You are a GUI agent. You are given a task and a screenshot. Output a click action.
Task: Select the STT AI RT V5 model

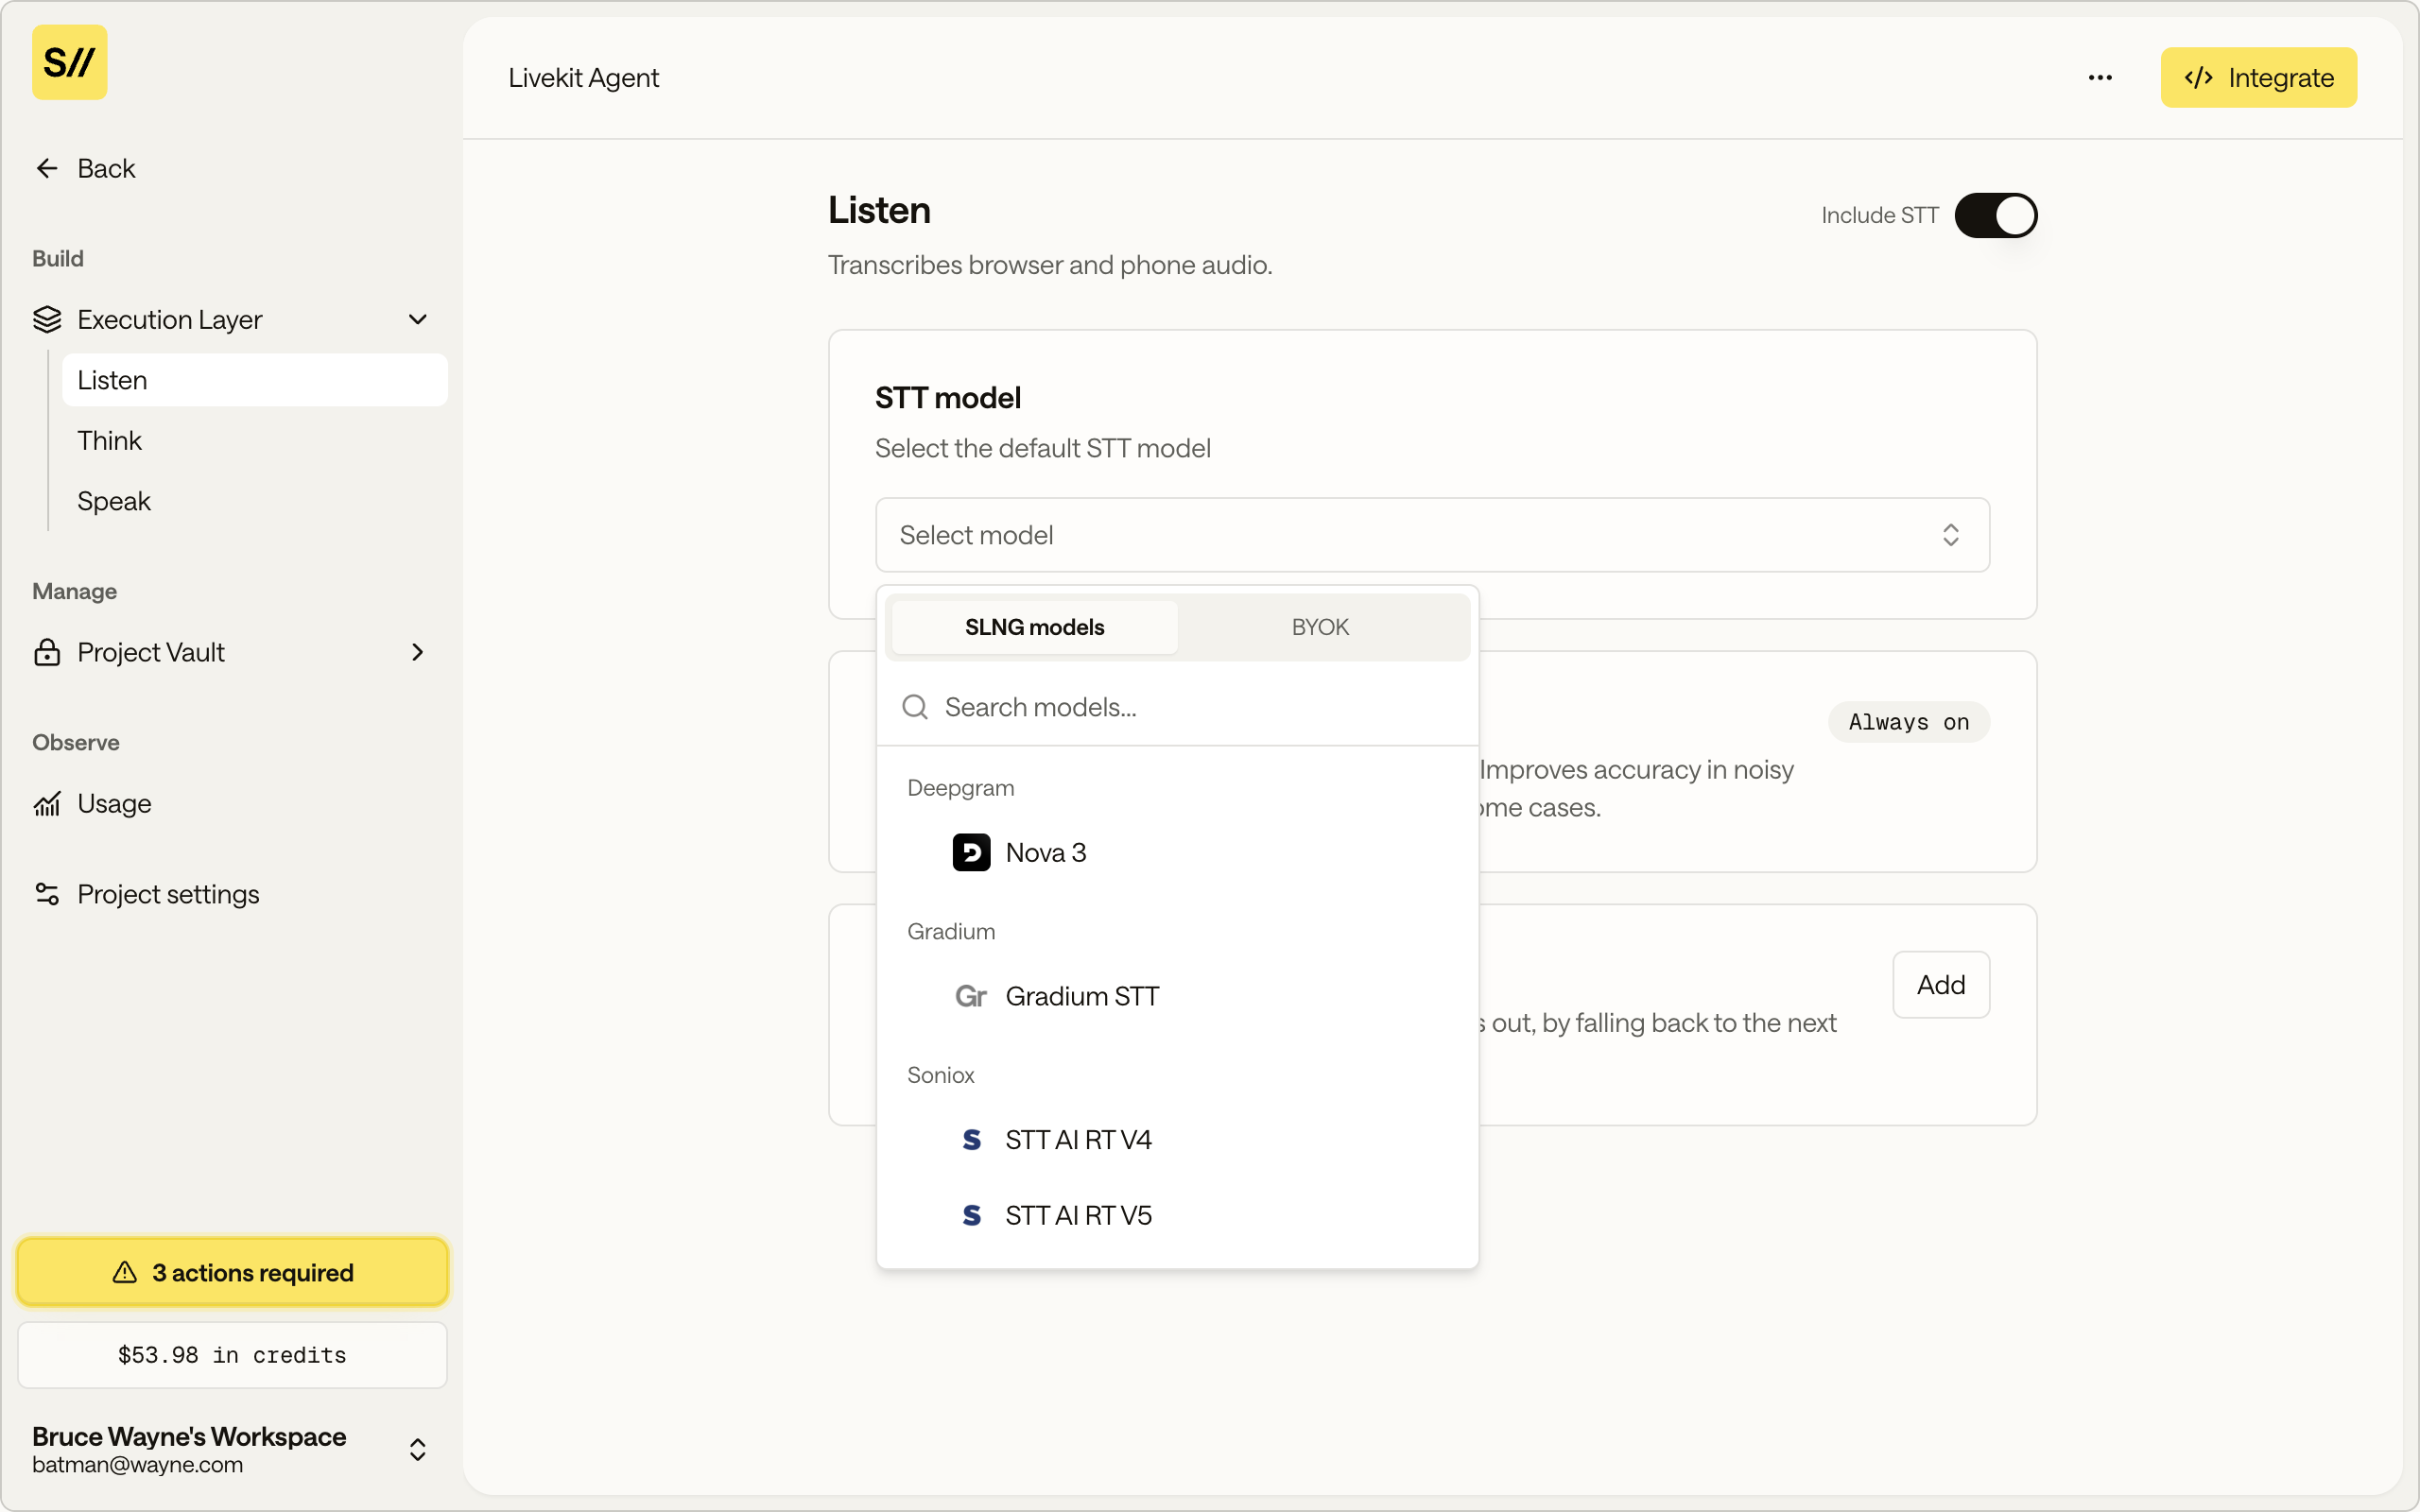click(1177, 1215)
